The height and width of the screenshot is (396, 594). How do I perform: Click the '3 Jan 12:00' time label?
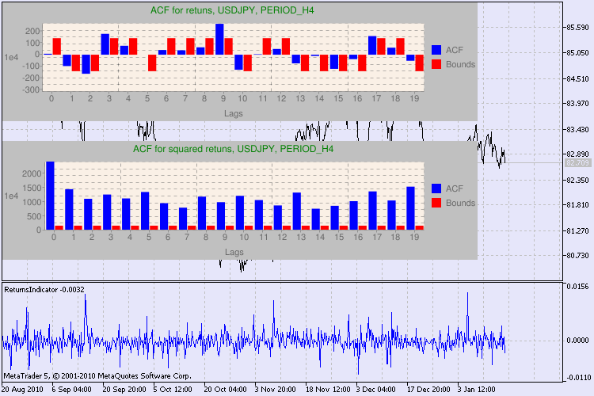(476, 390)
